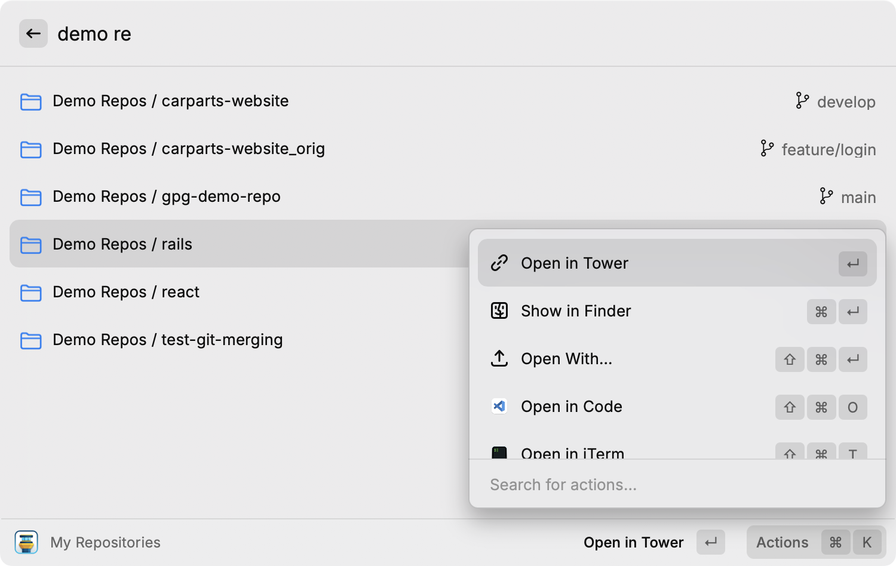Click the branch icon next to feature/login
Viewport: 896px width, 566px height.
[x=767, y=149]
